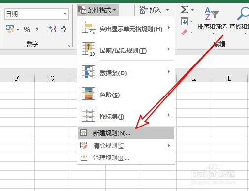Expand the AutoSum dropdown arrow

coord(192,10)
